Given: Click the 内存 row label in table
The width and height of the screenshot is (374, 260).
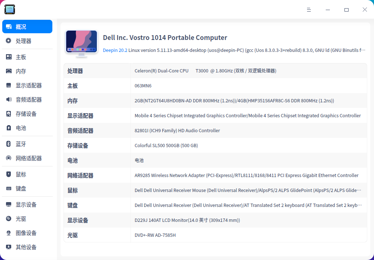Looking at the screenshot, I should (x=73, y=101).
